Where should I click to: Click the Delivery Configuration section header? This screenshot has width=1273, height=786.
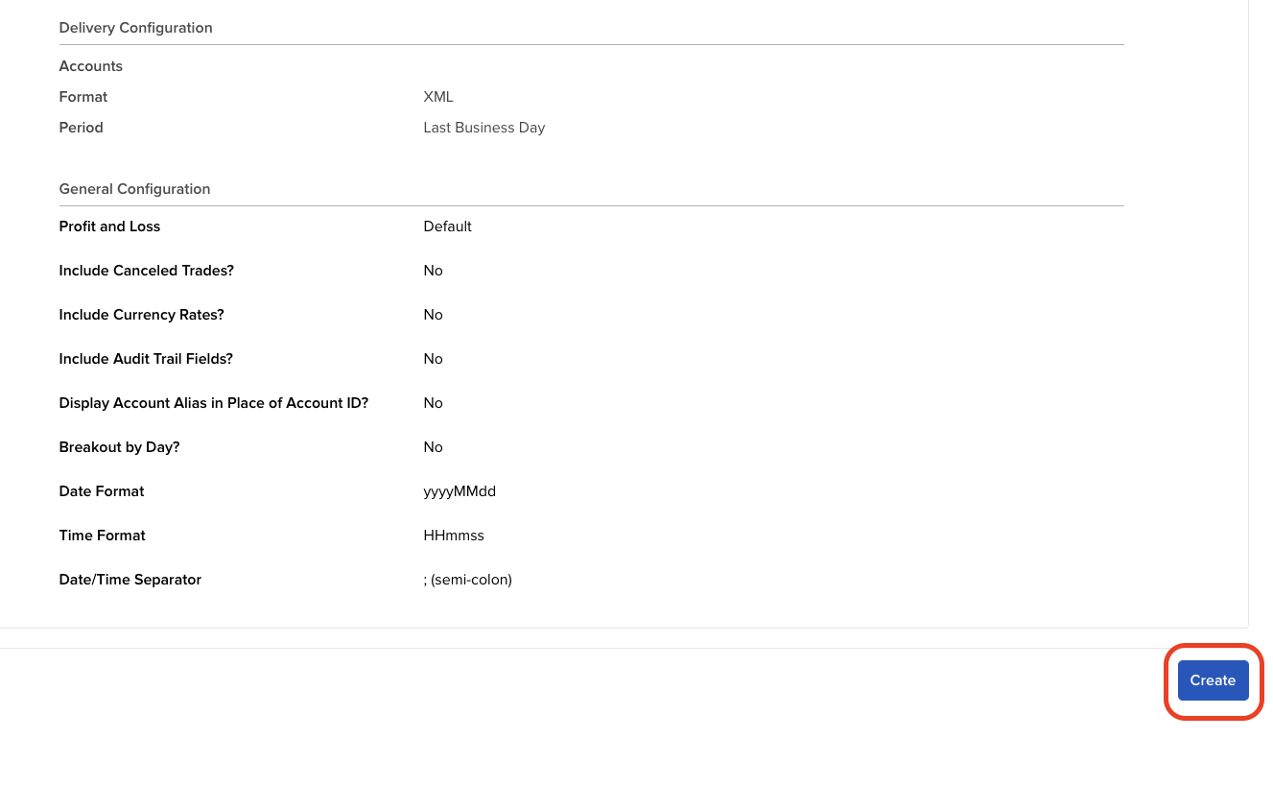click(x=135, y=28)
